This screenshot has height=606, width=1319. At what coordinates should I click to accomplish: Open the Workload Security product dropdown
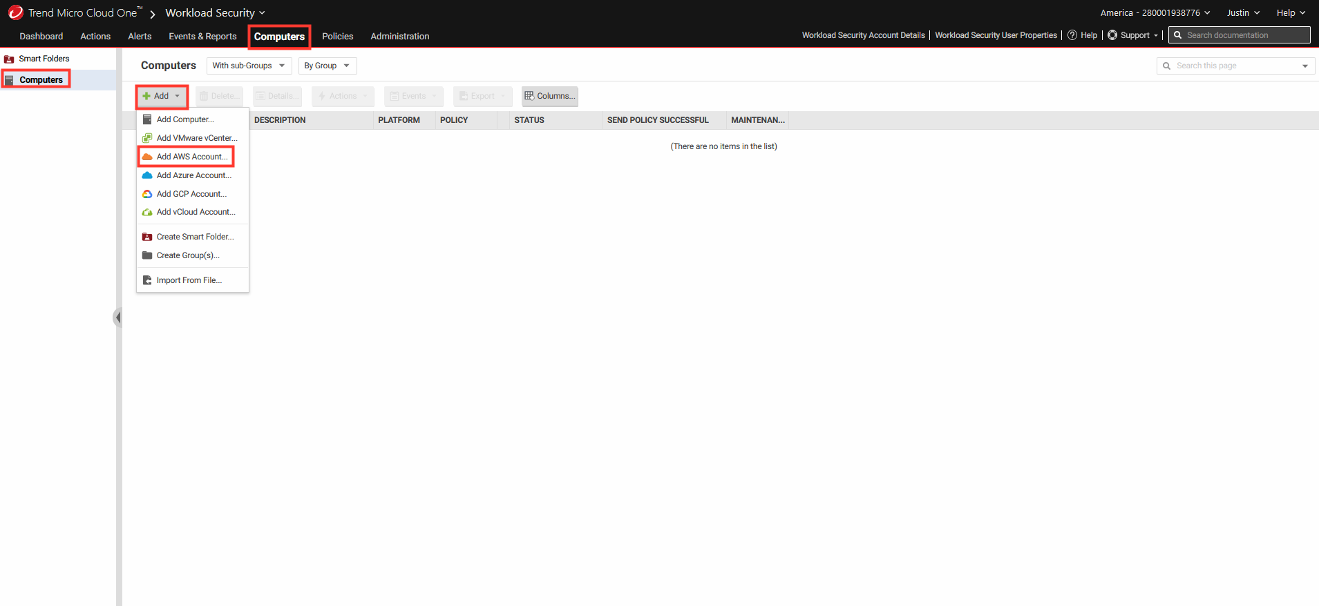click(216, 13)
